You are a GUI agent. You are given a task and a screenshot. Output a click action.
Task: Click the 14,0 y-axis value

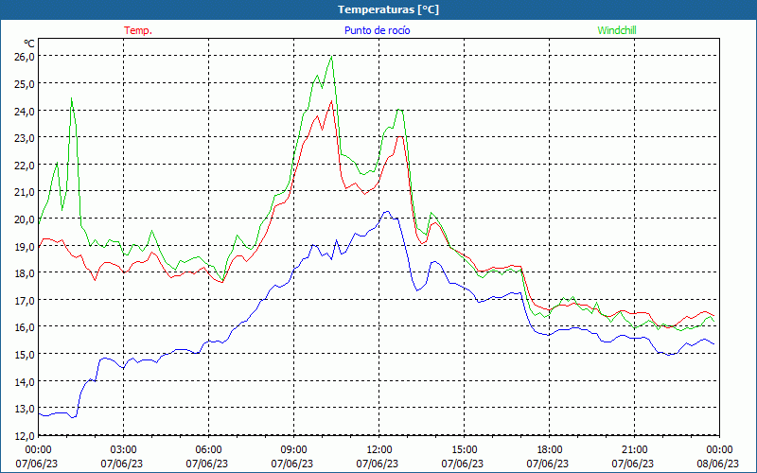pos(25,381)
